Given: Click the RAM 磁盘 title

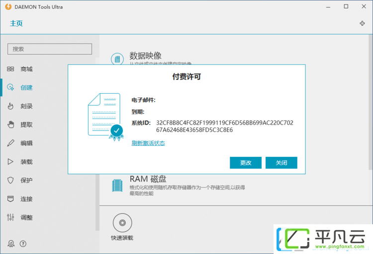Looking at the screenshot, I should click(148, 179).
